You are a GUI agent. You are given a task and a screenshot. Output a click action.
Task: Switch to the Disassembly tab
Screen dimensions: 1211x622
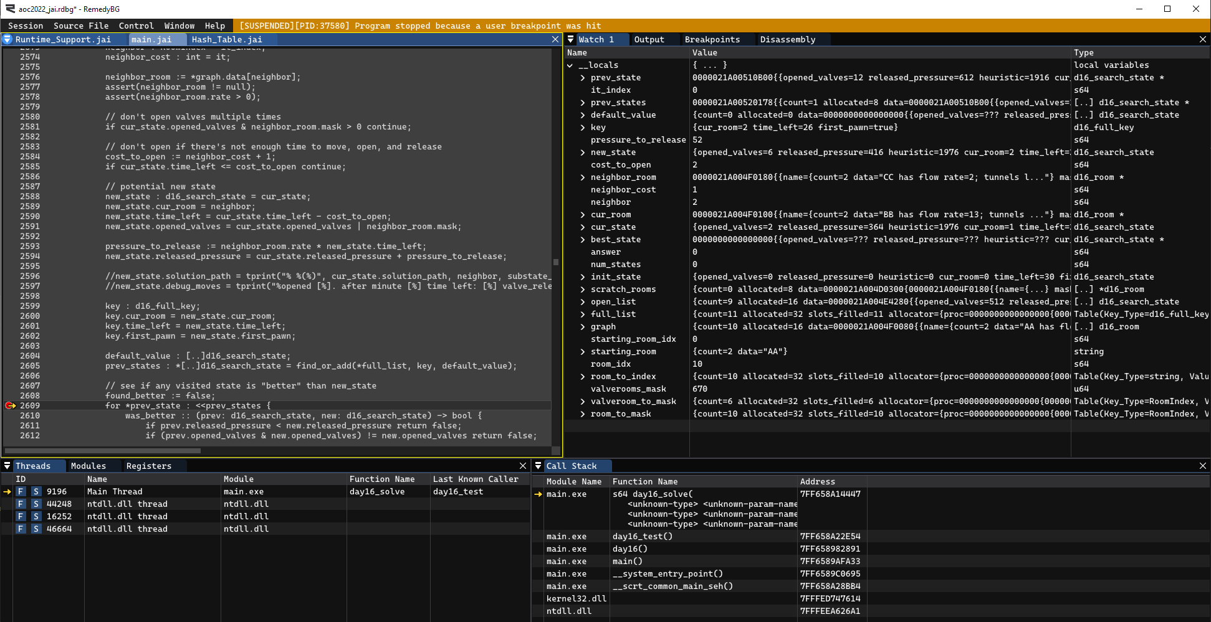pos(787,39)
